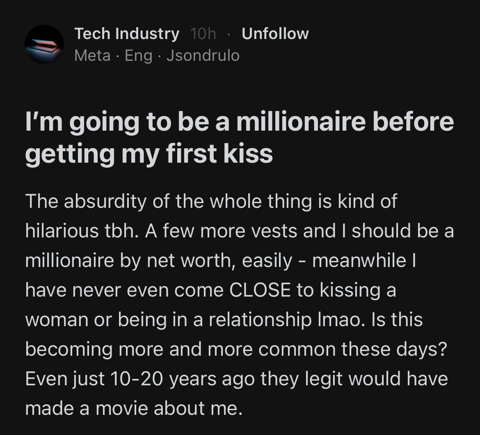
Task: Click the capitalized word "CLOSE"
Action: coord(260,290)
